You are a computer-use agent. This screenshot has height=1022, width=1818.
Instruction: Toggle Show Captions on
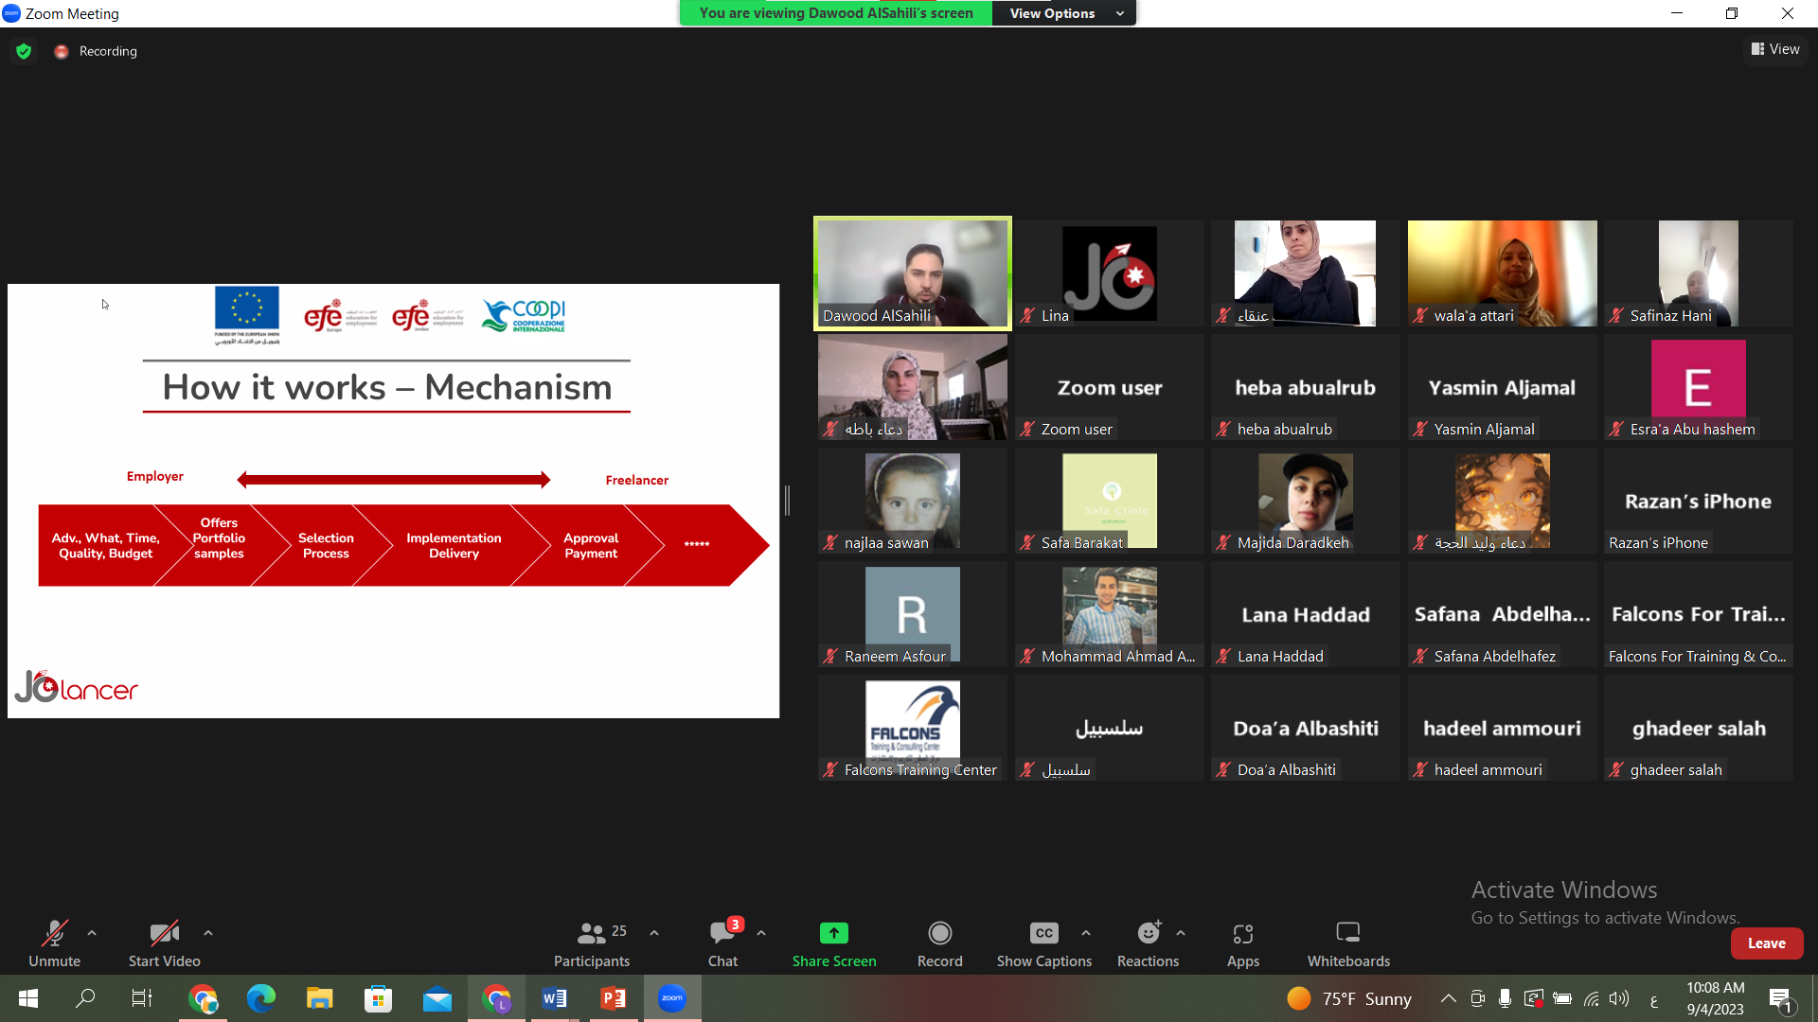pos(1043,943)
